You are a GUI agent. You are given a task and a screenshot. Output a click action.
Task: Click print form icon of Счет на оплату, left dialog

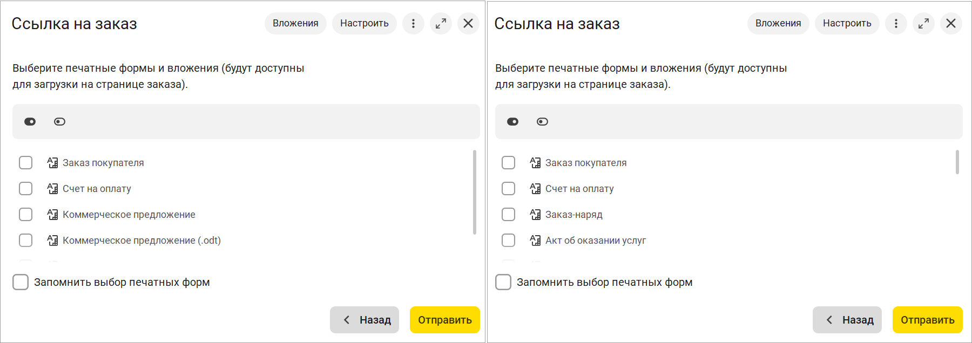click(52, 189)
